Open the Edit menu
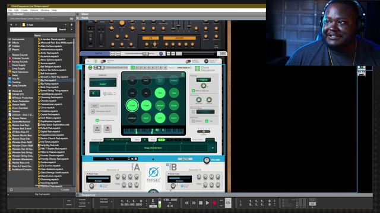Viewport: 380px width, 213px height. click(17, 11)
